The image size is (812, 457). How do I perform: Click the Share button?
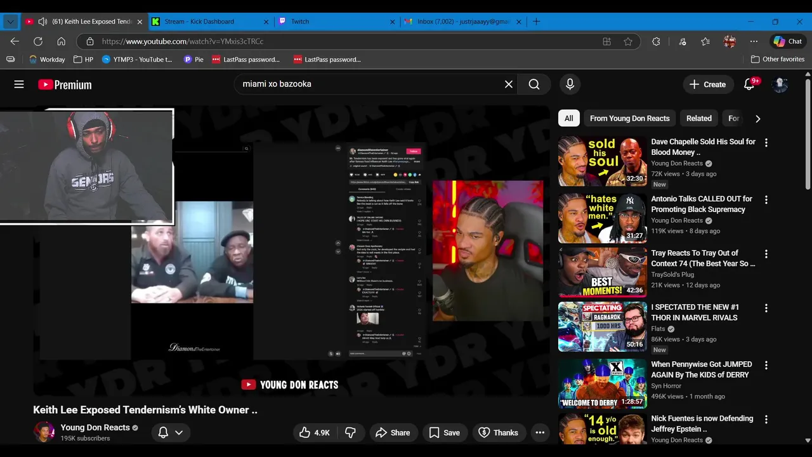point(393,432)
